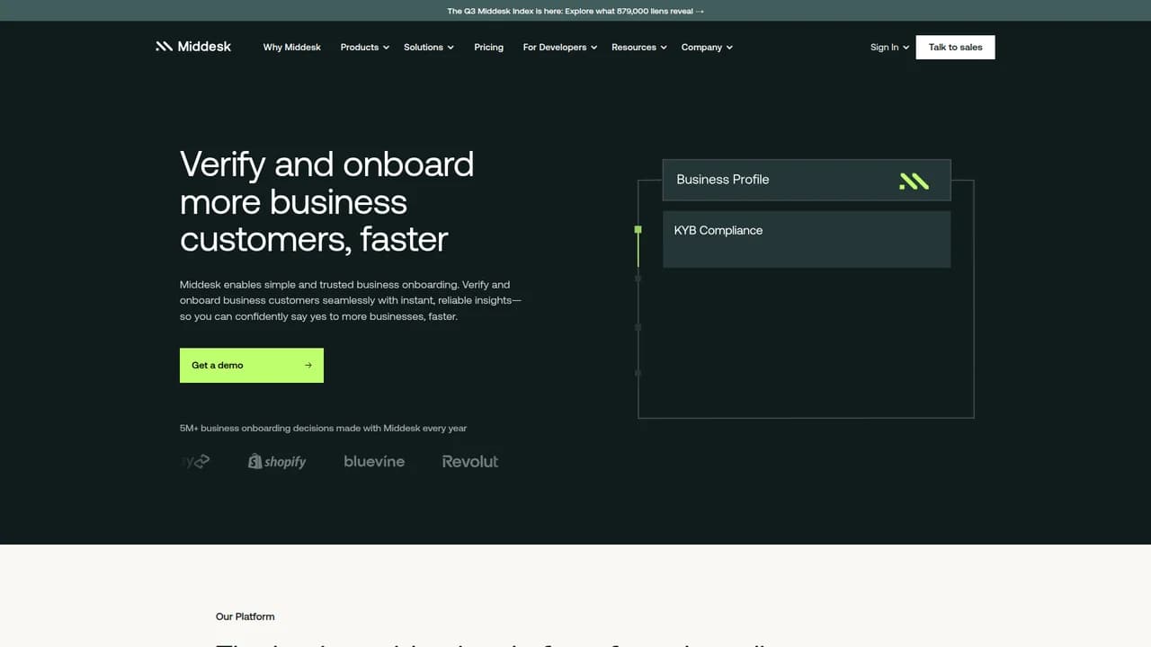Click the "5M+ business onboarding decisions" text
1151x647 pixels.
point(323,428)
